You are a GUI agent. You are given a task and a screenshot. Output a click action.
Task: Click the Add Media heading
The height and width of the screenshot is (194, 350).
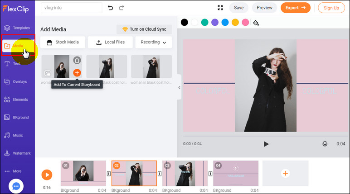tap(53, 29)
